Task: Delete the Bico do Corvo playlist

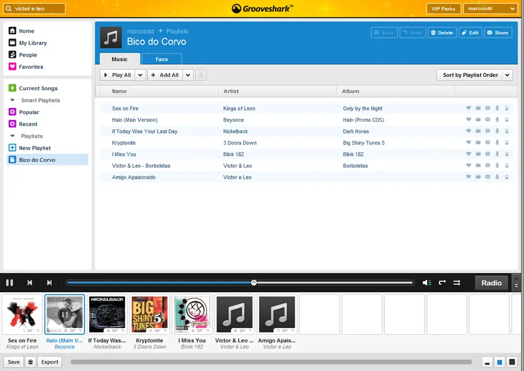Action: point(442,33)
